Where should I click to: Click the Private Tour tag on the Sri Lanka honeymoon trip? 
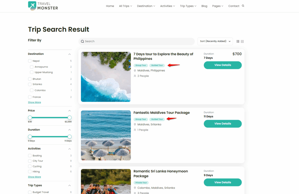[x=141, y=183]
